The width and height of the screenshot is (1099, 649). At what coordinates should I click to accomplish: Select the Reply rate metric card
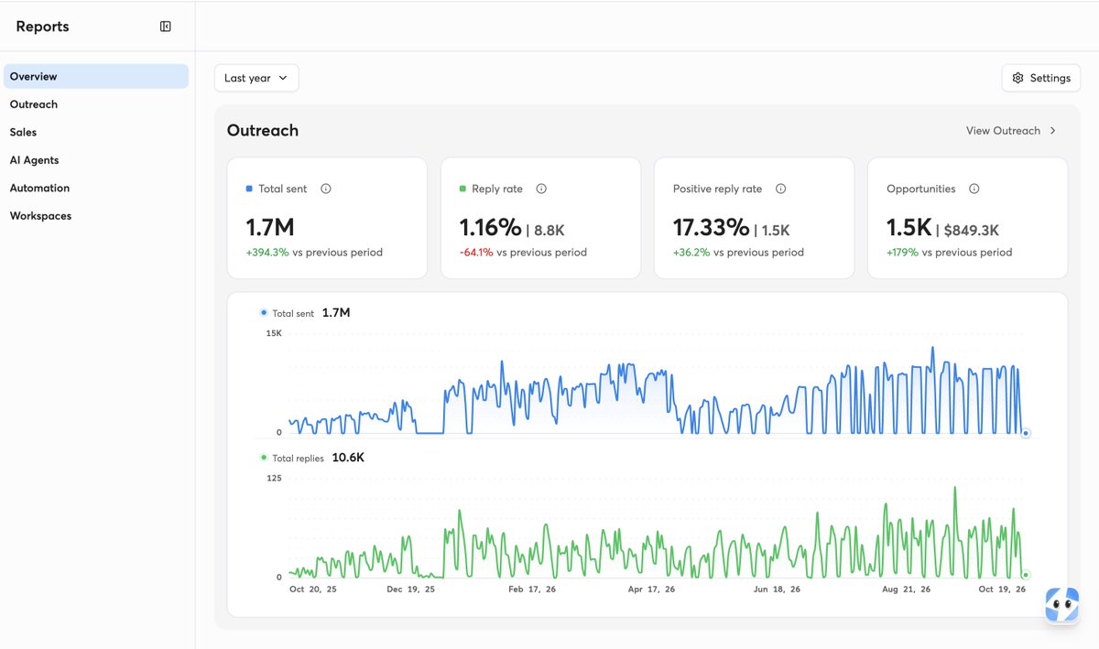tap(540, 218)
